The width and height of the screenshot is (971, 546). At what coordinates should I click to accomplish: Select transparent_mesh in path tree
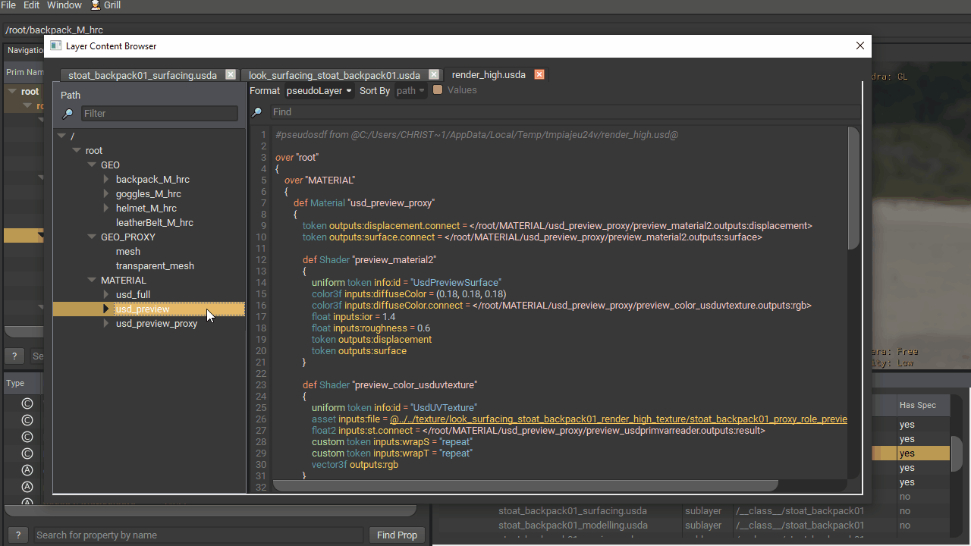(155, 266)
